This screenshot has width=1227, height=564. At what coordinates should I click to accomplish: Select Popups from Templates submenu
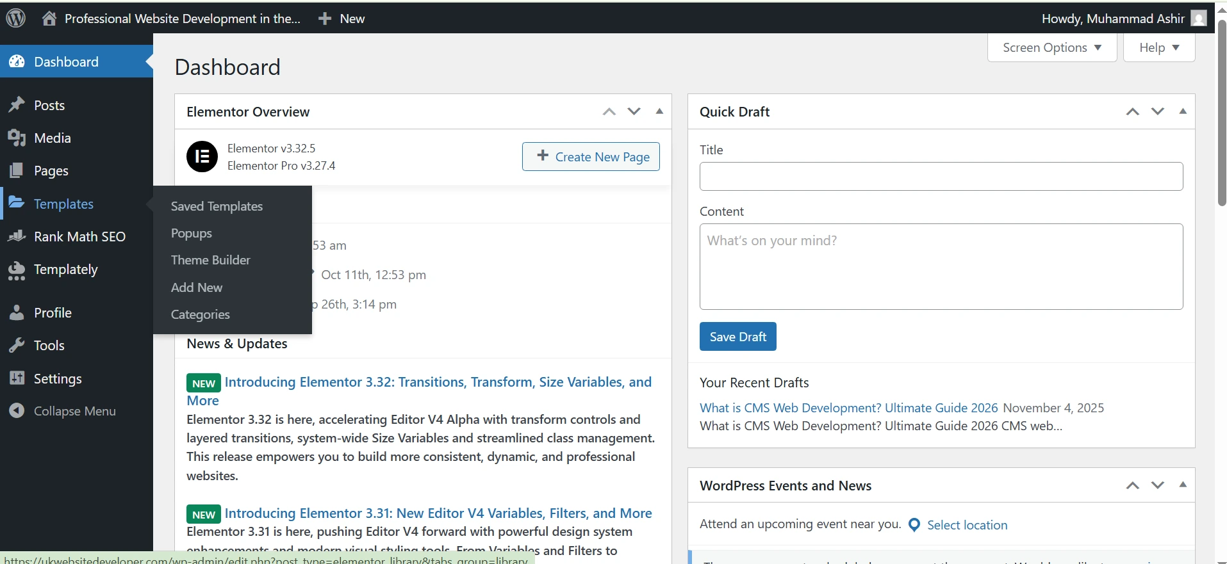click(x=191, y=233)
